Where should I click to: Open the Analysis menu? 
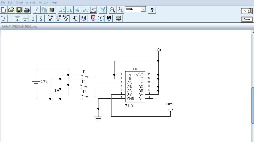tap(31, 2)
